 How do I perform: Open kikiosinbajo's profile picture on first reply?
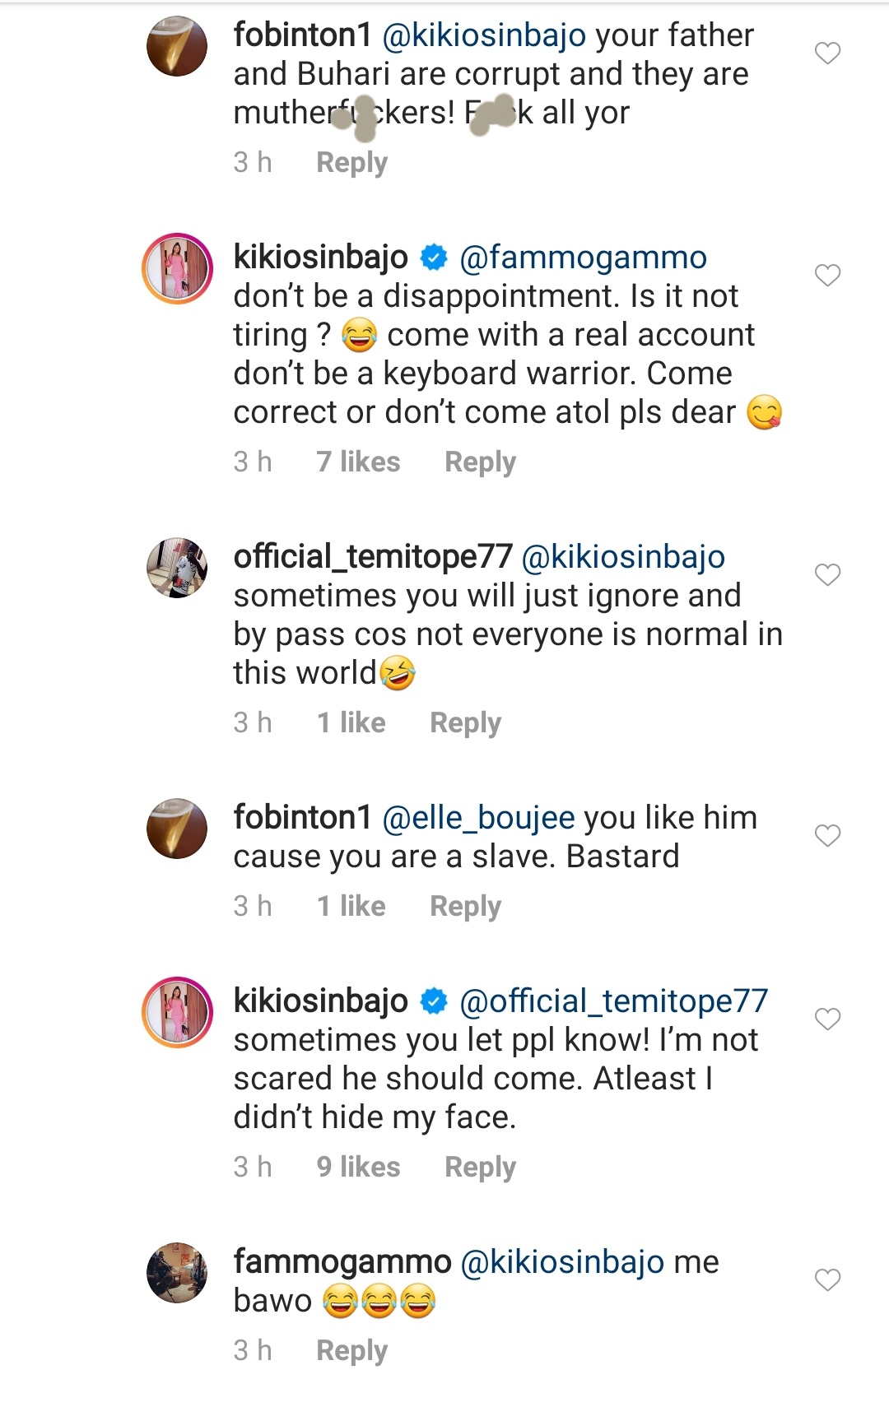177,269
